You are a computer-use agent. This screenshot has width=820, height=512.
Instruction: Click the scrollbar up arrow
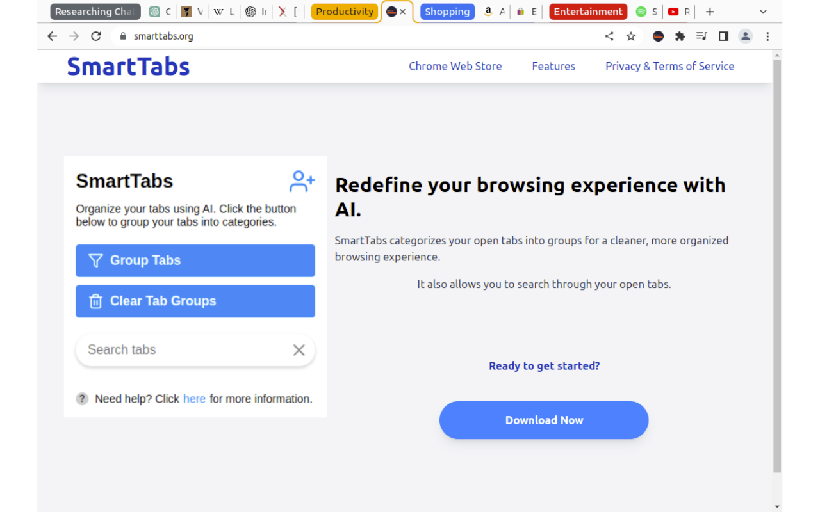pos(777,54)
